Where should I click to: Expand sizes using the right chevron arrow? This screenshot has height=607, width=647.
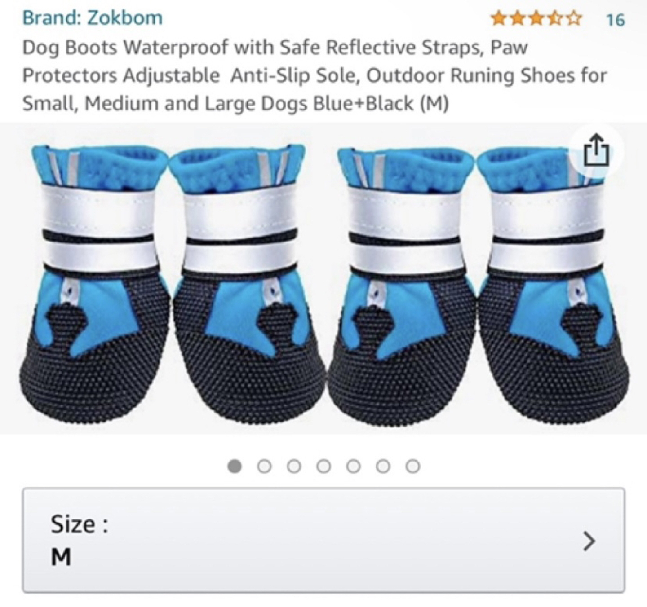point(589,541)
